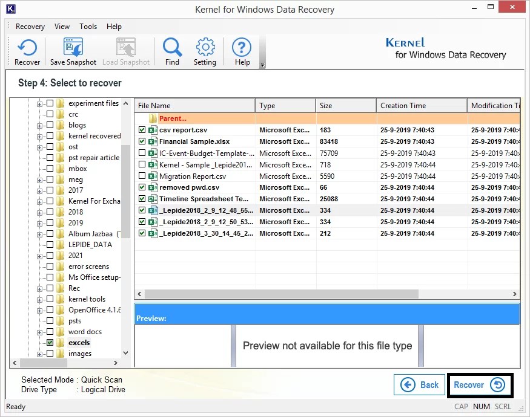Image resolution: width=530 pixels, height=417 pixels.
Task: Uncheck the csv report.csv file
Action: pos(141,129)
